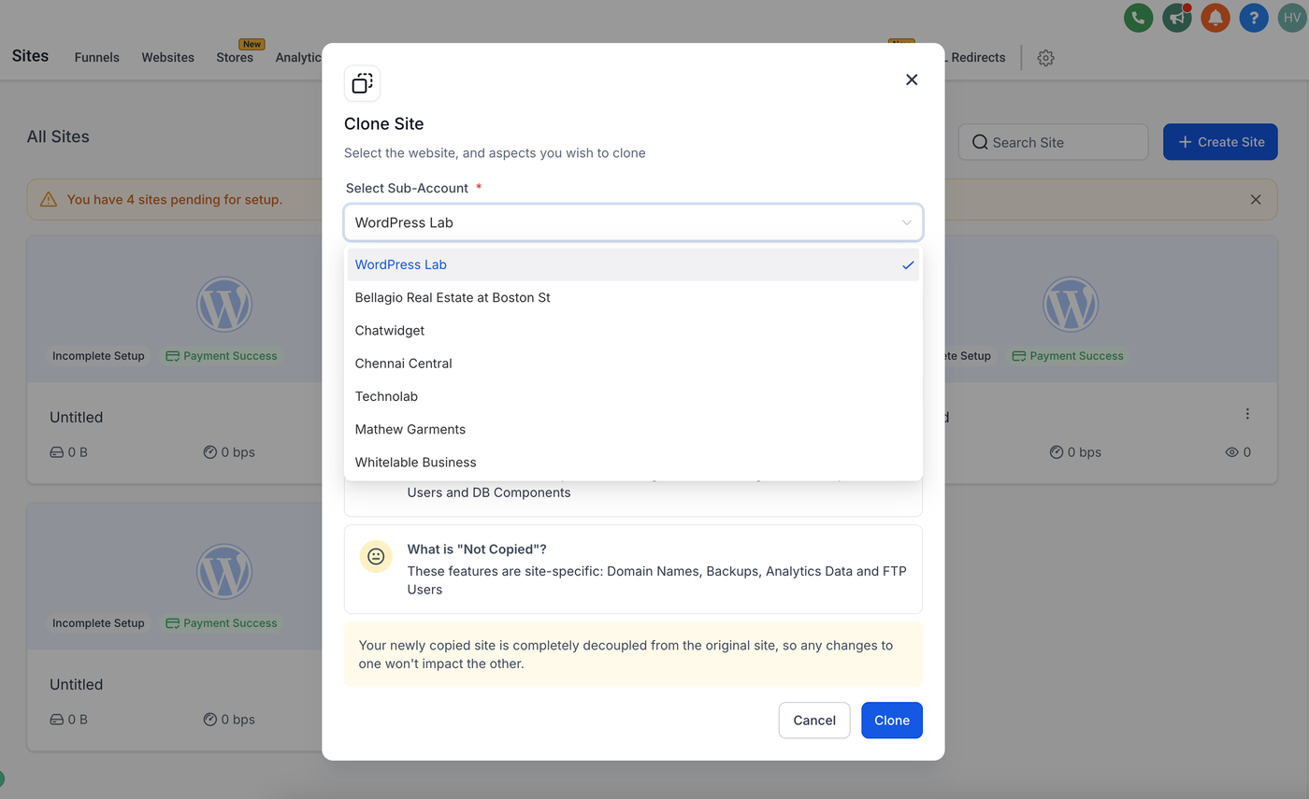Close the Clone Site dialog
Viewport: 1309px width, 799px height.
pos(912,79)
